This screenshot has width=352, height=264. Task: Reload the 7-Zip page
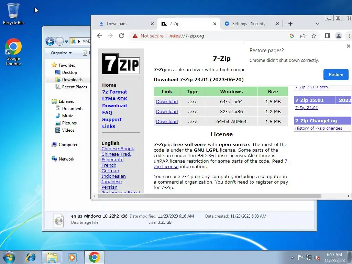(121, 36)
